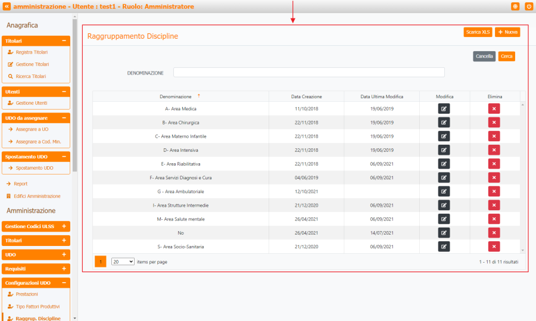Delete the G - Area Ambulatoriale row

tap(494, 191)
